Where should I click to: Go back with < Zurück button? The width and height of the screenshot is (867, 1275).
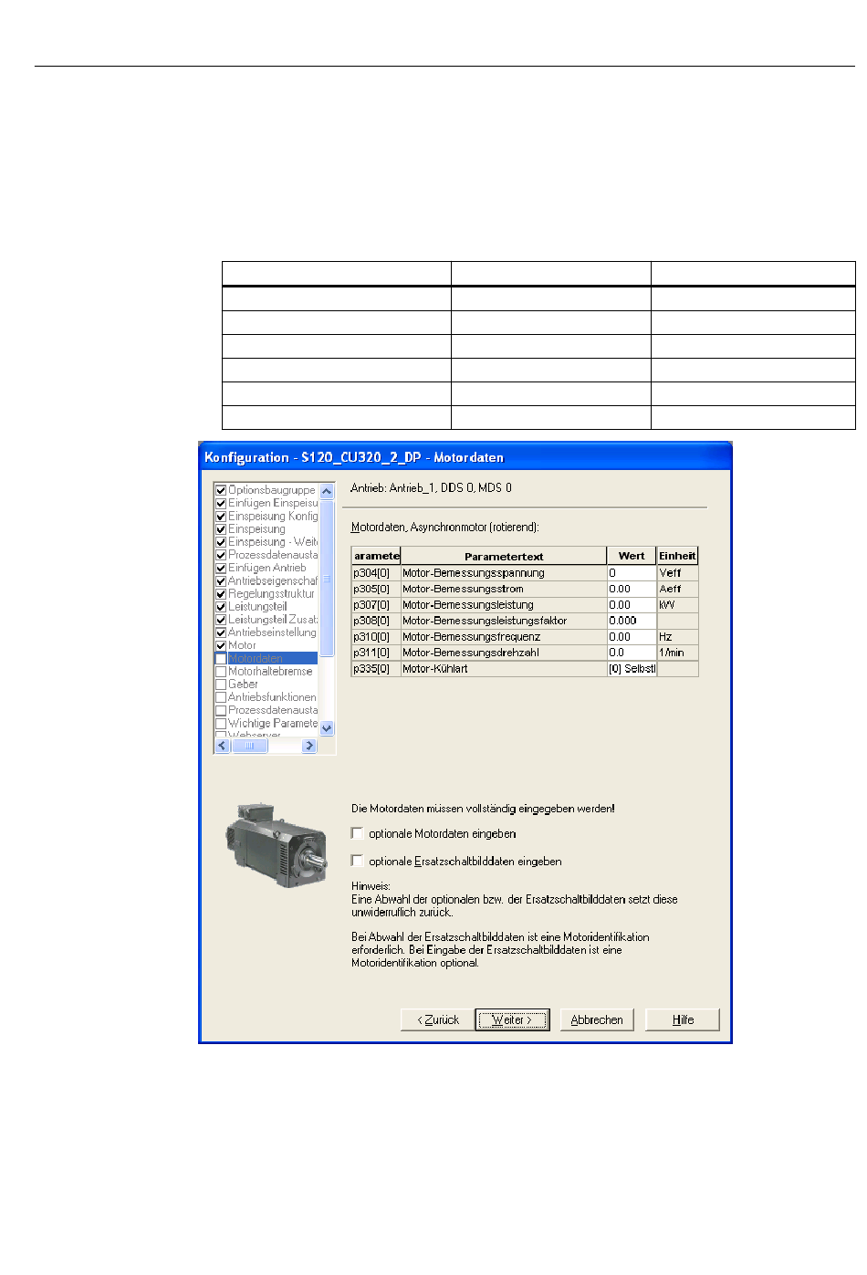pos(437,1019)
